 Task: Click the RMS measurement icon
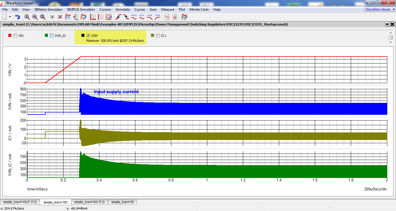pos(134,17)
